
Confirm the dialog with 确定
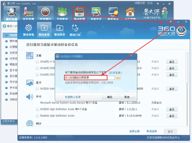tap(110, 97)
